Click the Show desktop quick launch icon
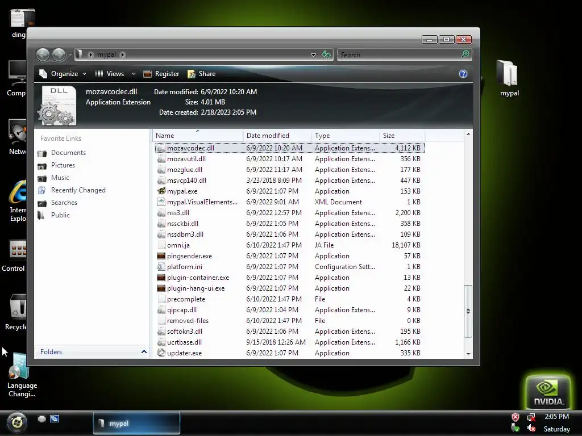The height and width of the screenshot is (436, 582). coord(41,419)
